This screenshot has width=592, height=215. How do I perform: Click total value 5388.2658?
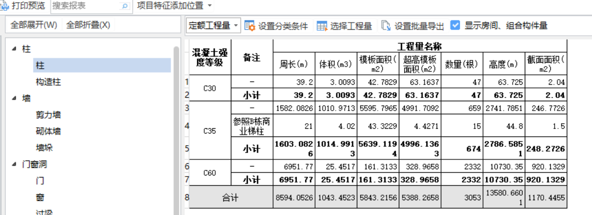pyautogui.click(x=420, y=197)
